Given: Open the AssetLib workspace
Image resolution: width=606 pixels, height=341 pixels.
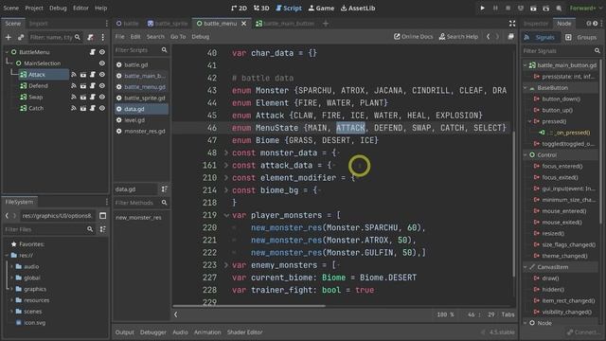Looking at the screenshot, I should pos(358,9).
